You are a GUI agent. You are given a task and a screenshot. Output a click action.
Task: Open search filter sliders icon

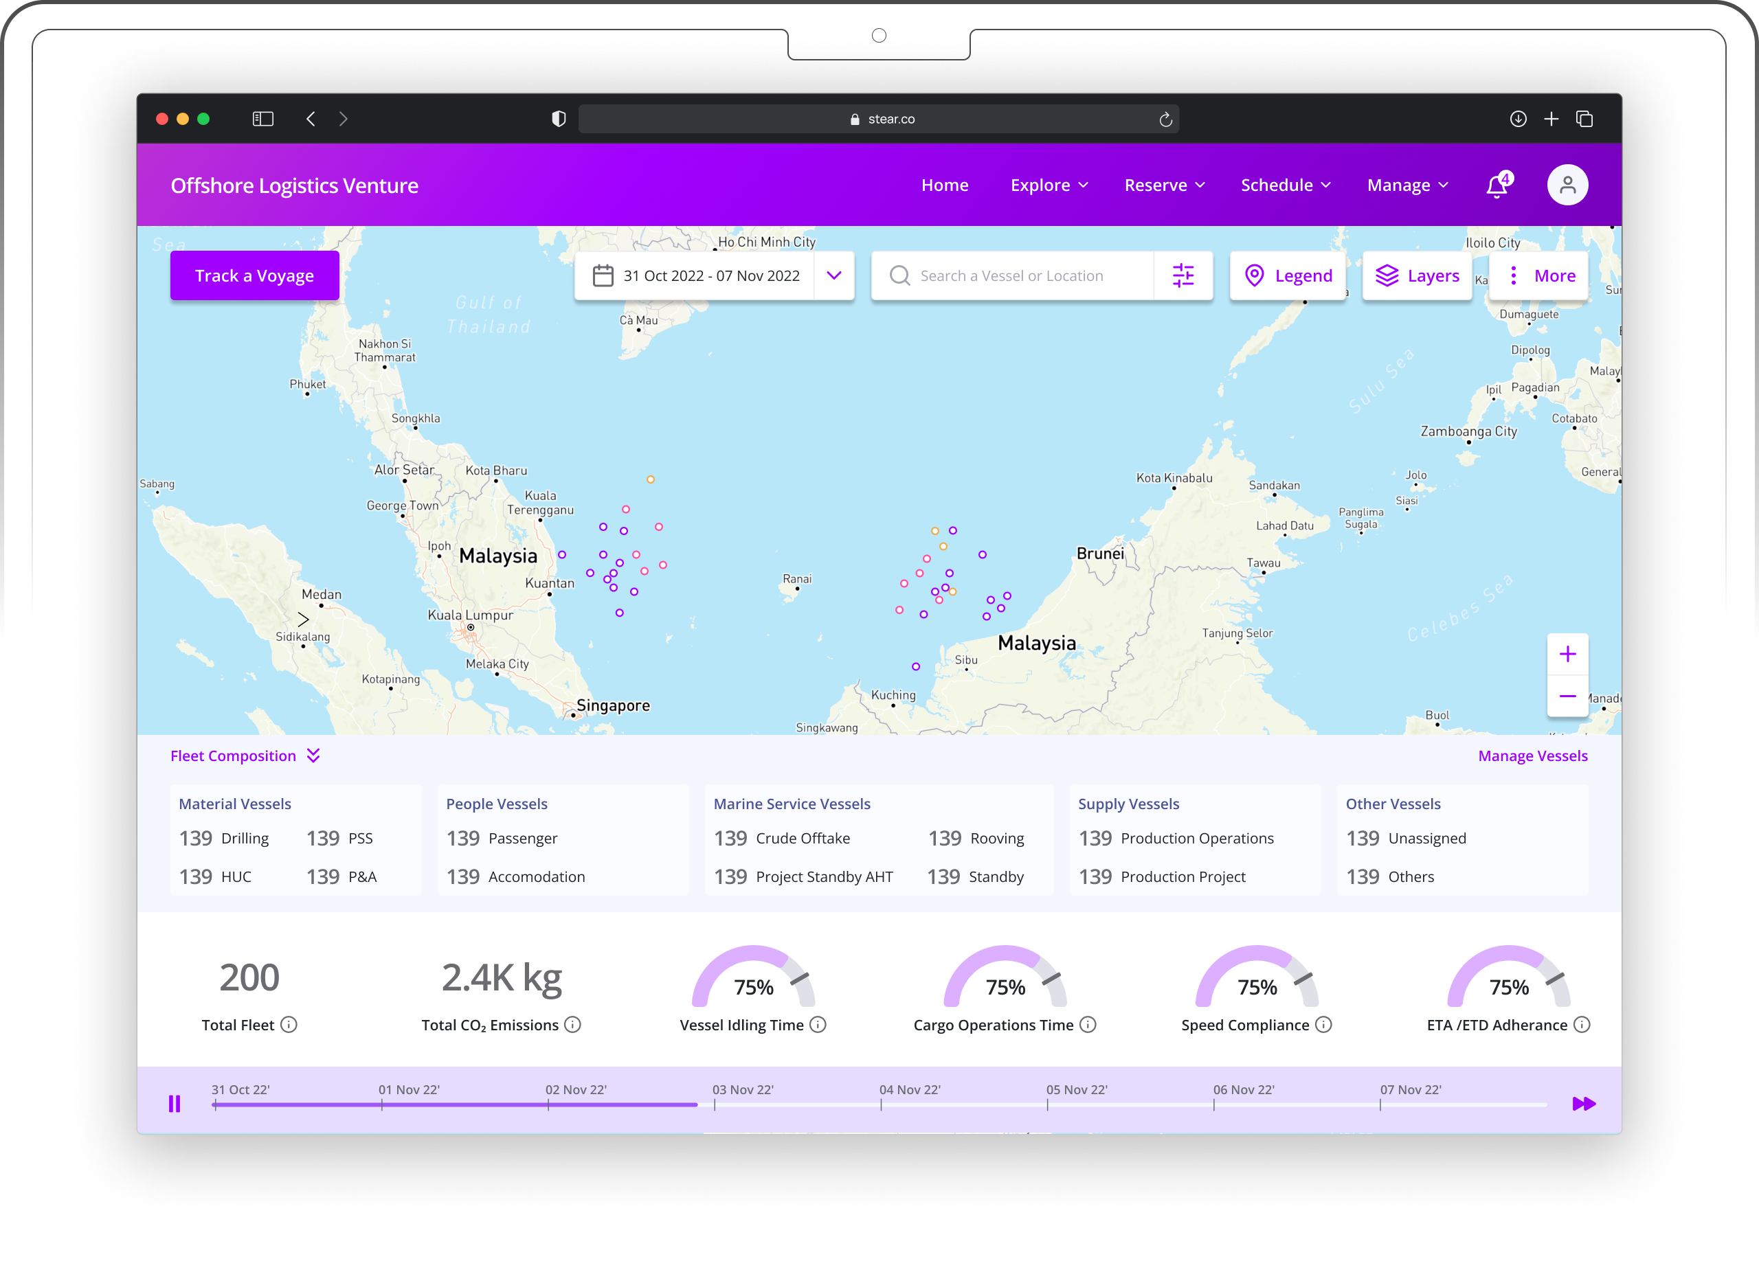point(1183,275)
